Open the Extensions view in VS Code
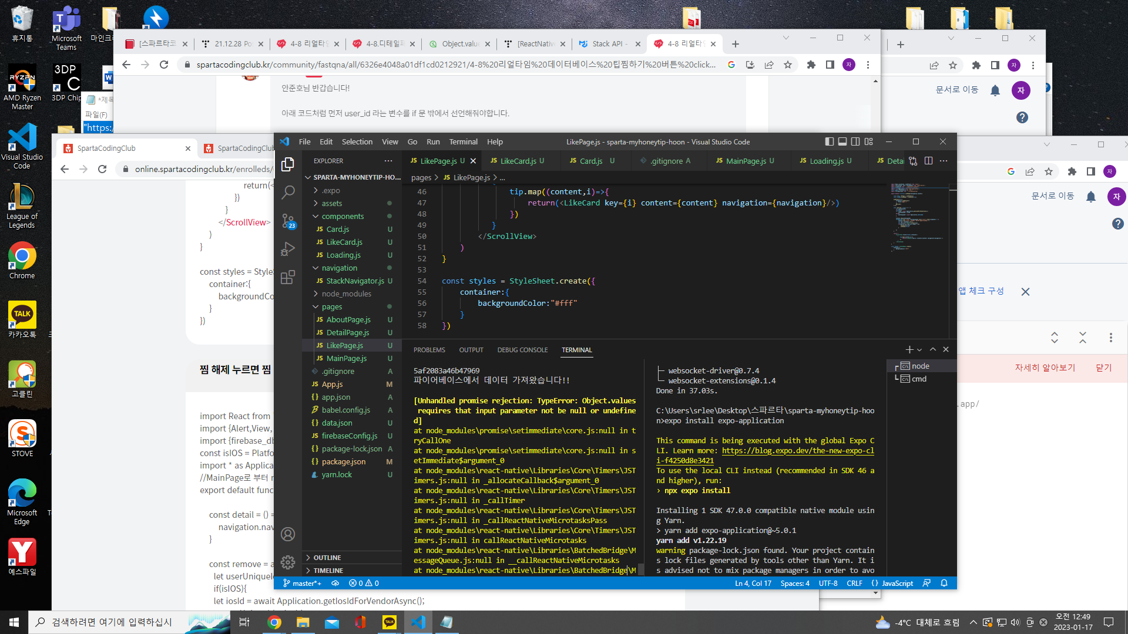This screenshot has width=1128, height=634. coord(288,277)
